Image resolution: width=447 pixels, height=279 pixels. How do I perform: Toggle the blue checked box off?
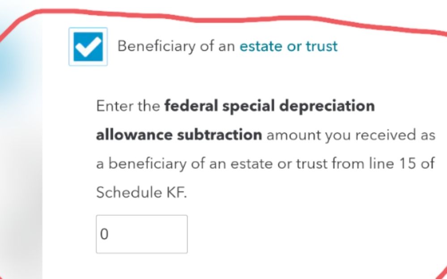(88, 47)
